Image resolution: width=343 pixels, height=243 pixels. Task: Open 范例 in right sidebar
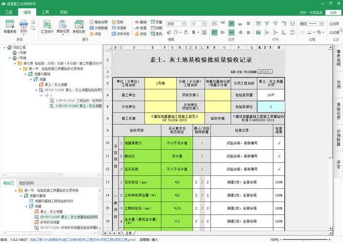point(339,84)
